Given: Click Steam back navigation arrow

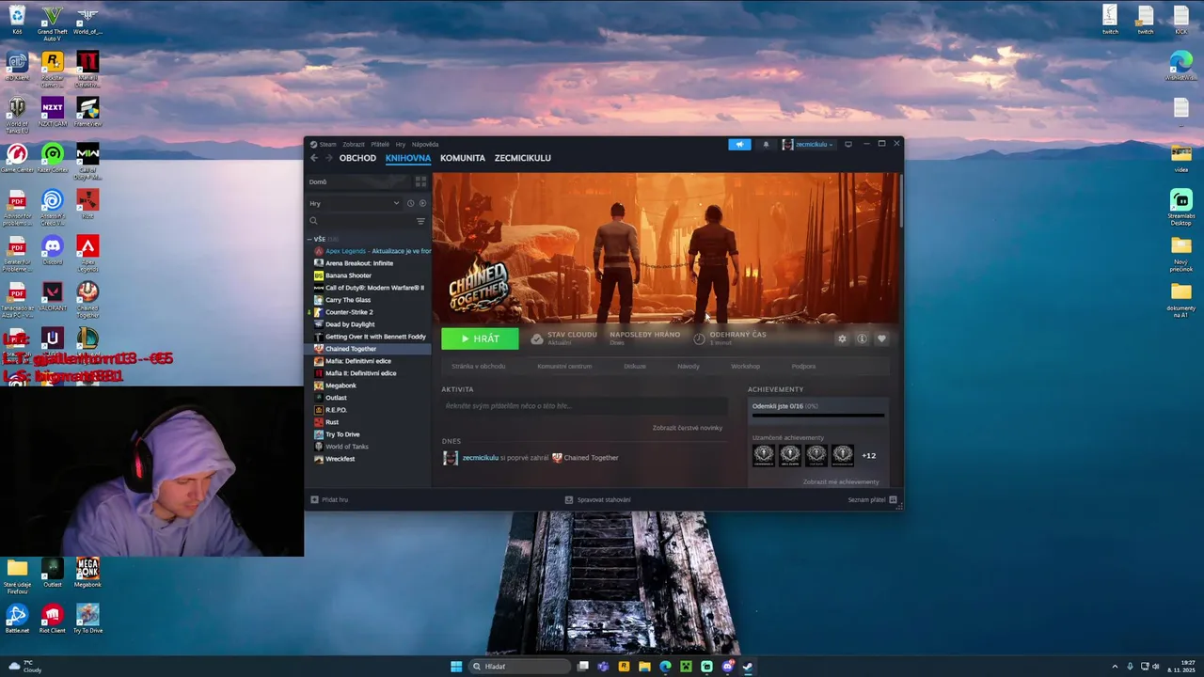Looking at the screenshot, I should [x=314, y=158].
